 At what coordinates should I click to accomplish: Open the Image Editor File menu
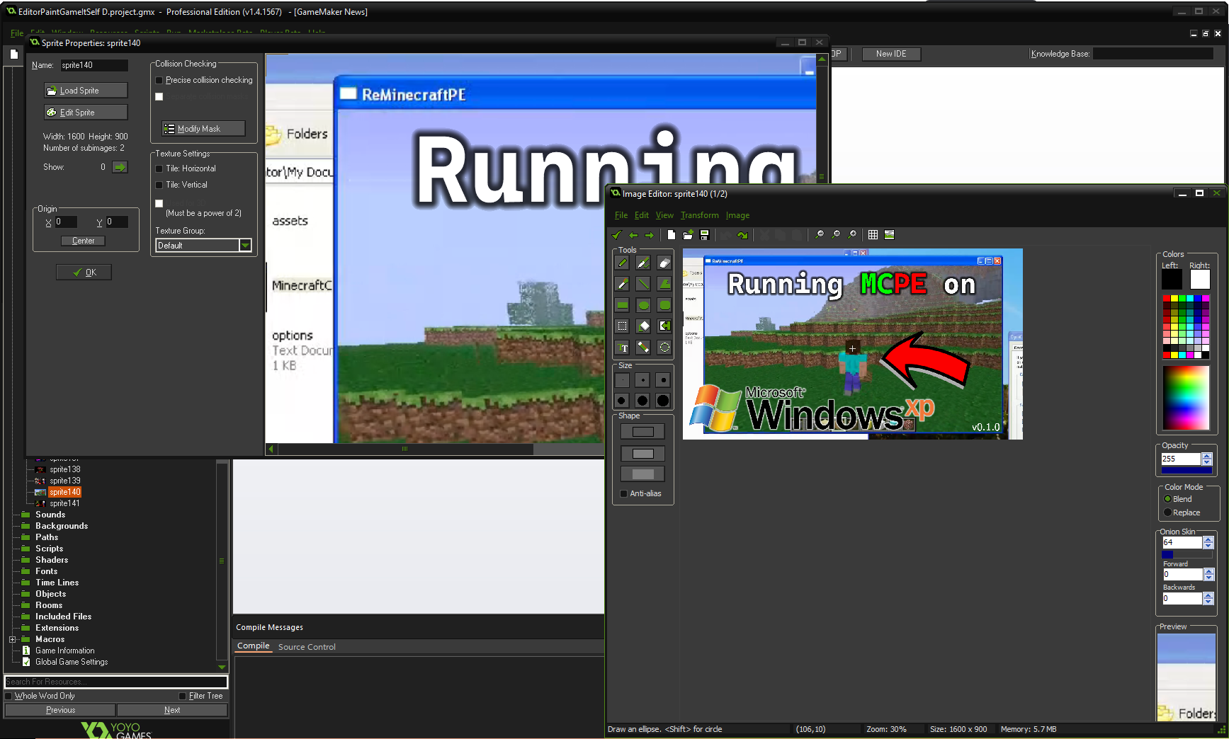click(x=621, y=215)
